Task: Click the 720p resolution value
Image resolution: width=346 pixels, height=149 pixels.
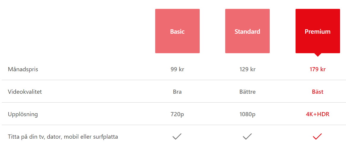Action: pyautogui.click(x=177, y=114)
